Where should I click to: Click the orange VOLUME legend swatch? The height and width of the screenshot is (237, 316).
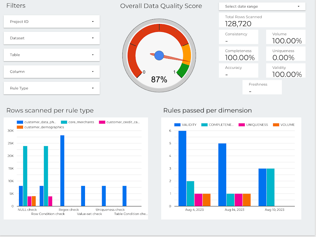pos(276,125)
